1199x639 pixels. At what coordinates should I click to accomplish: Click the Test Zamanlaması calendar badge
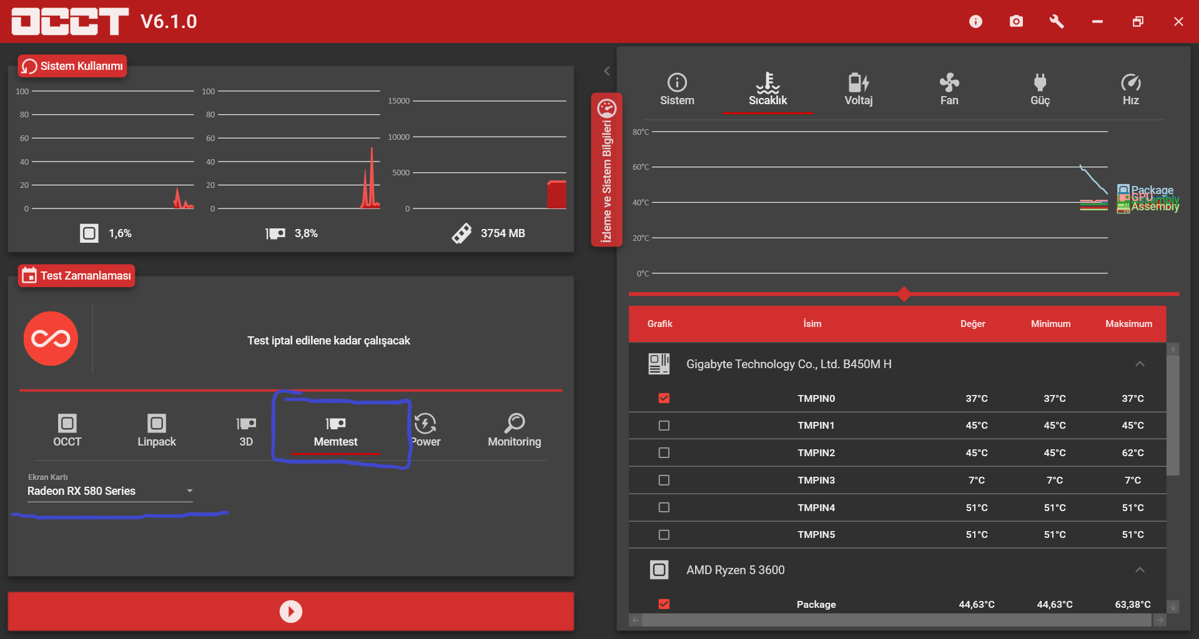coord(77,276)
